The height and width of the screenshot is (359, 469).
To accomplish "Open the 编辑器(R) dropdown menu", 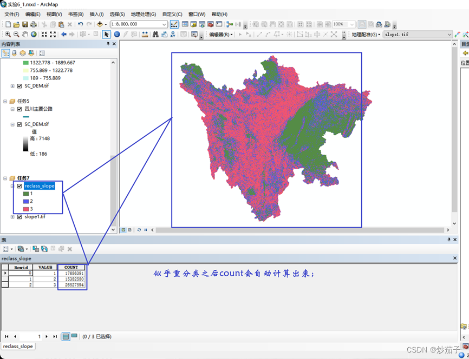I will [x=221, y=35].
